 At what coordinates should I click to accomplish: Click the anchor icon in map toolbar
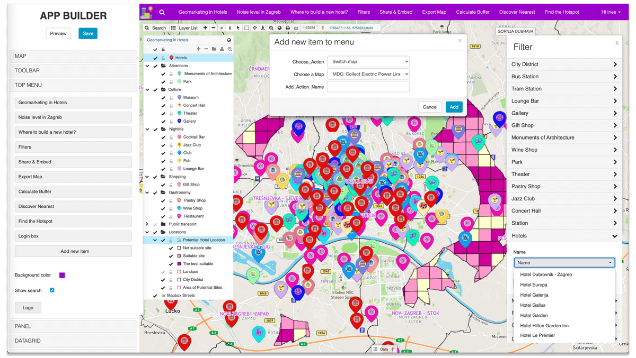(263, 28)
